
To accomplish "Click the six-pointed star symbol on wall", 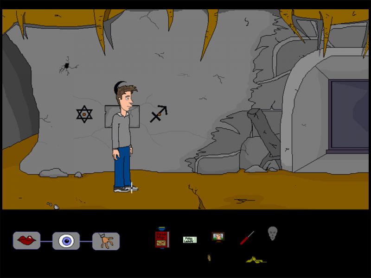I will (x=84, y=114).
